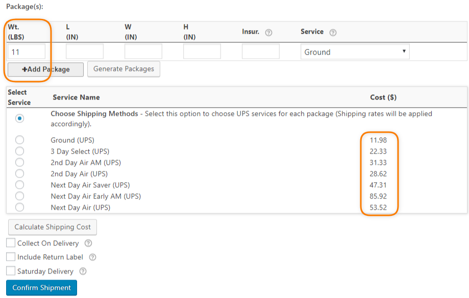Click the Service Name column header
The image size is (469, 298).
(x=76, y=97)
